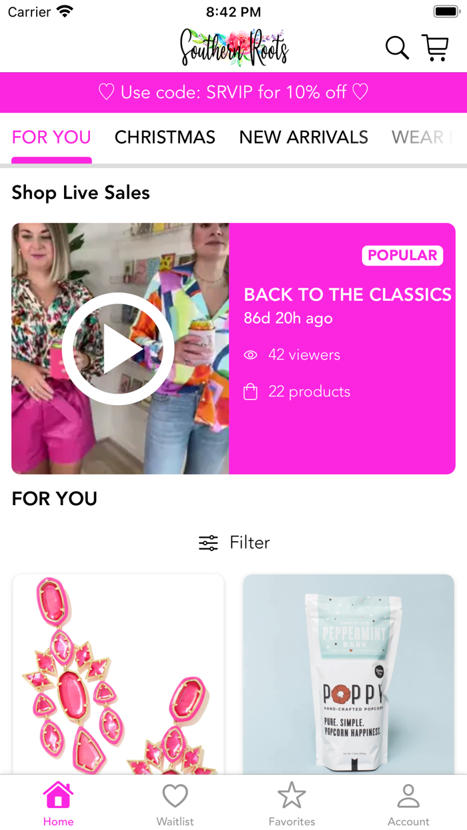The image size is (467, 830).
Task: Open the Account person icon
Action: pyautogui.click(x=408, y=795)
